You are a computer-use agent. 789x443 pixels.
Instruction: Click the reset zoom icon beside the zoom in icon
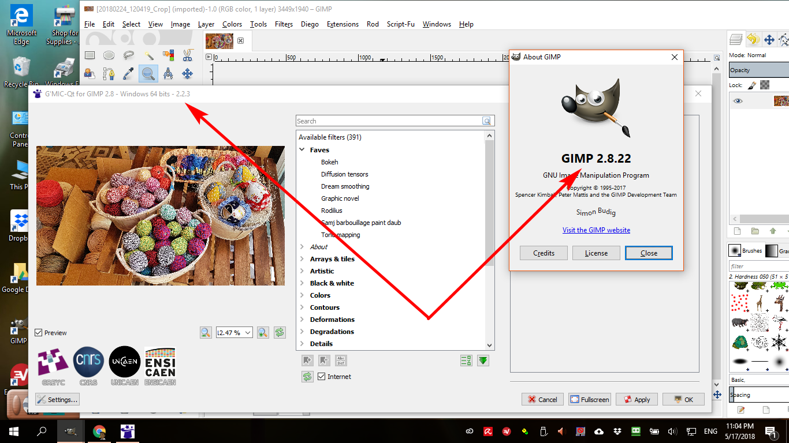tap(280, 332)
